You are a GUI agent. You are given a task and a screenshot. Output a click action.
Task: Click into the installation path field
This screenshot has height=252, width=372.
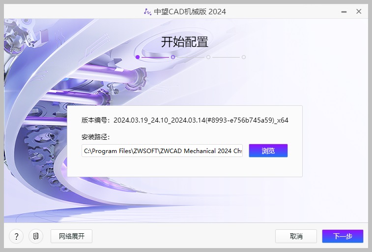tap(162, 151)
